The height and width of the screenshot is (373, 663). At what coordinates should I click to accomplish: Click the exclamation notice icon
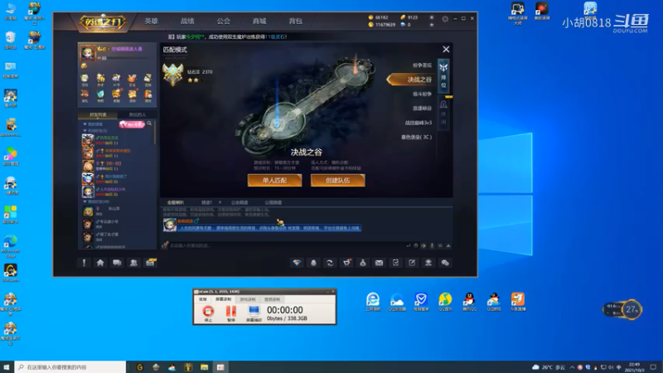84,263
